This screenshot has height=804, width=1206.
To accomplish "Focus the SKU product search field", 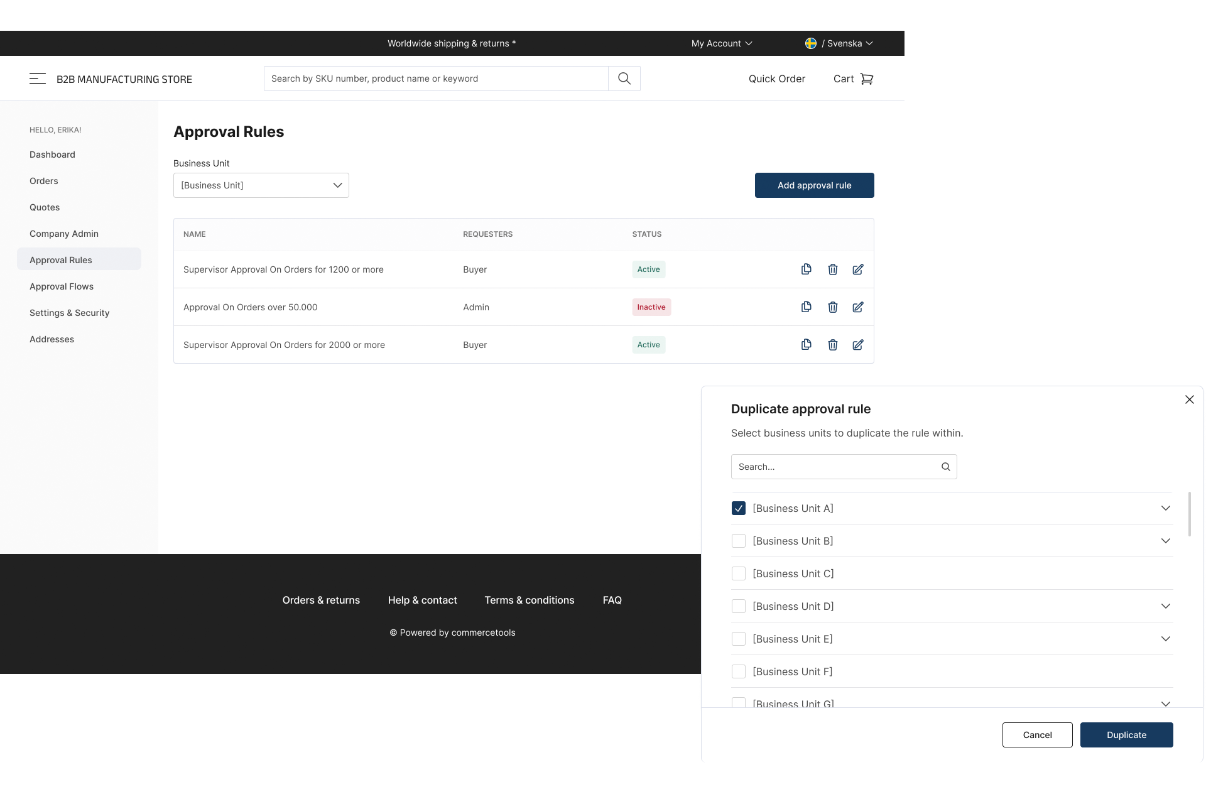I will tap(436, 79).
